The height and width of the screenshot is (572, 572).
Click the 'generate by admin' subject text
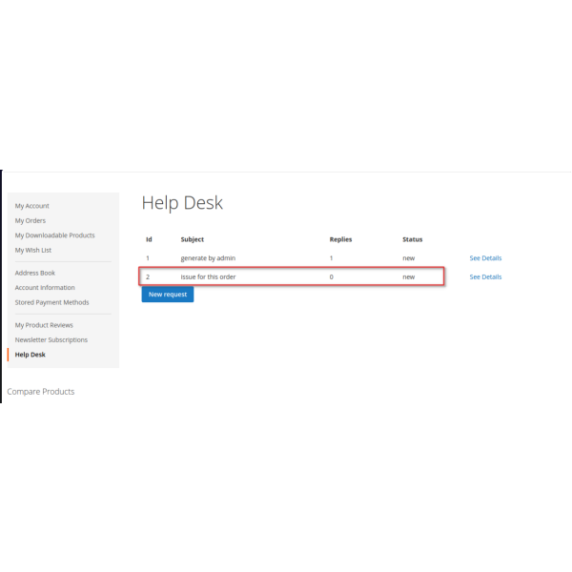tap(208, 258)
